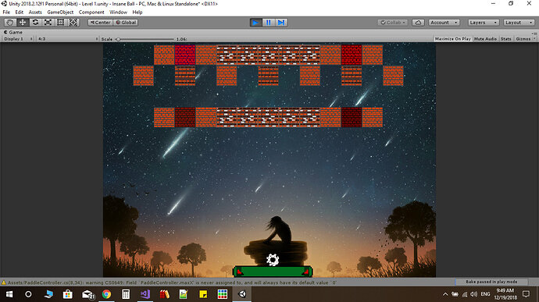
Task: Open the Windows Start menu
Action: pos(9,294)
